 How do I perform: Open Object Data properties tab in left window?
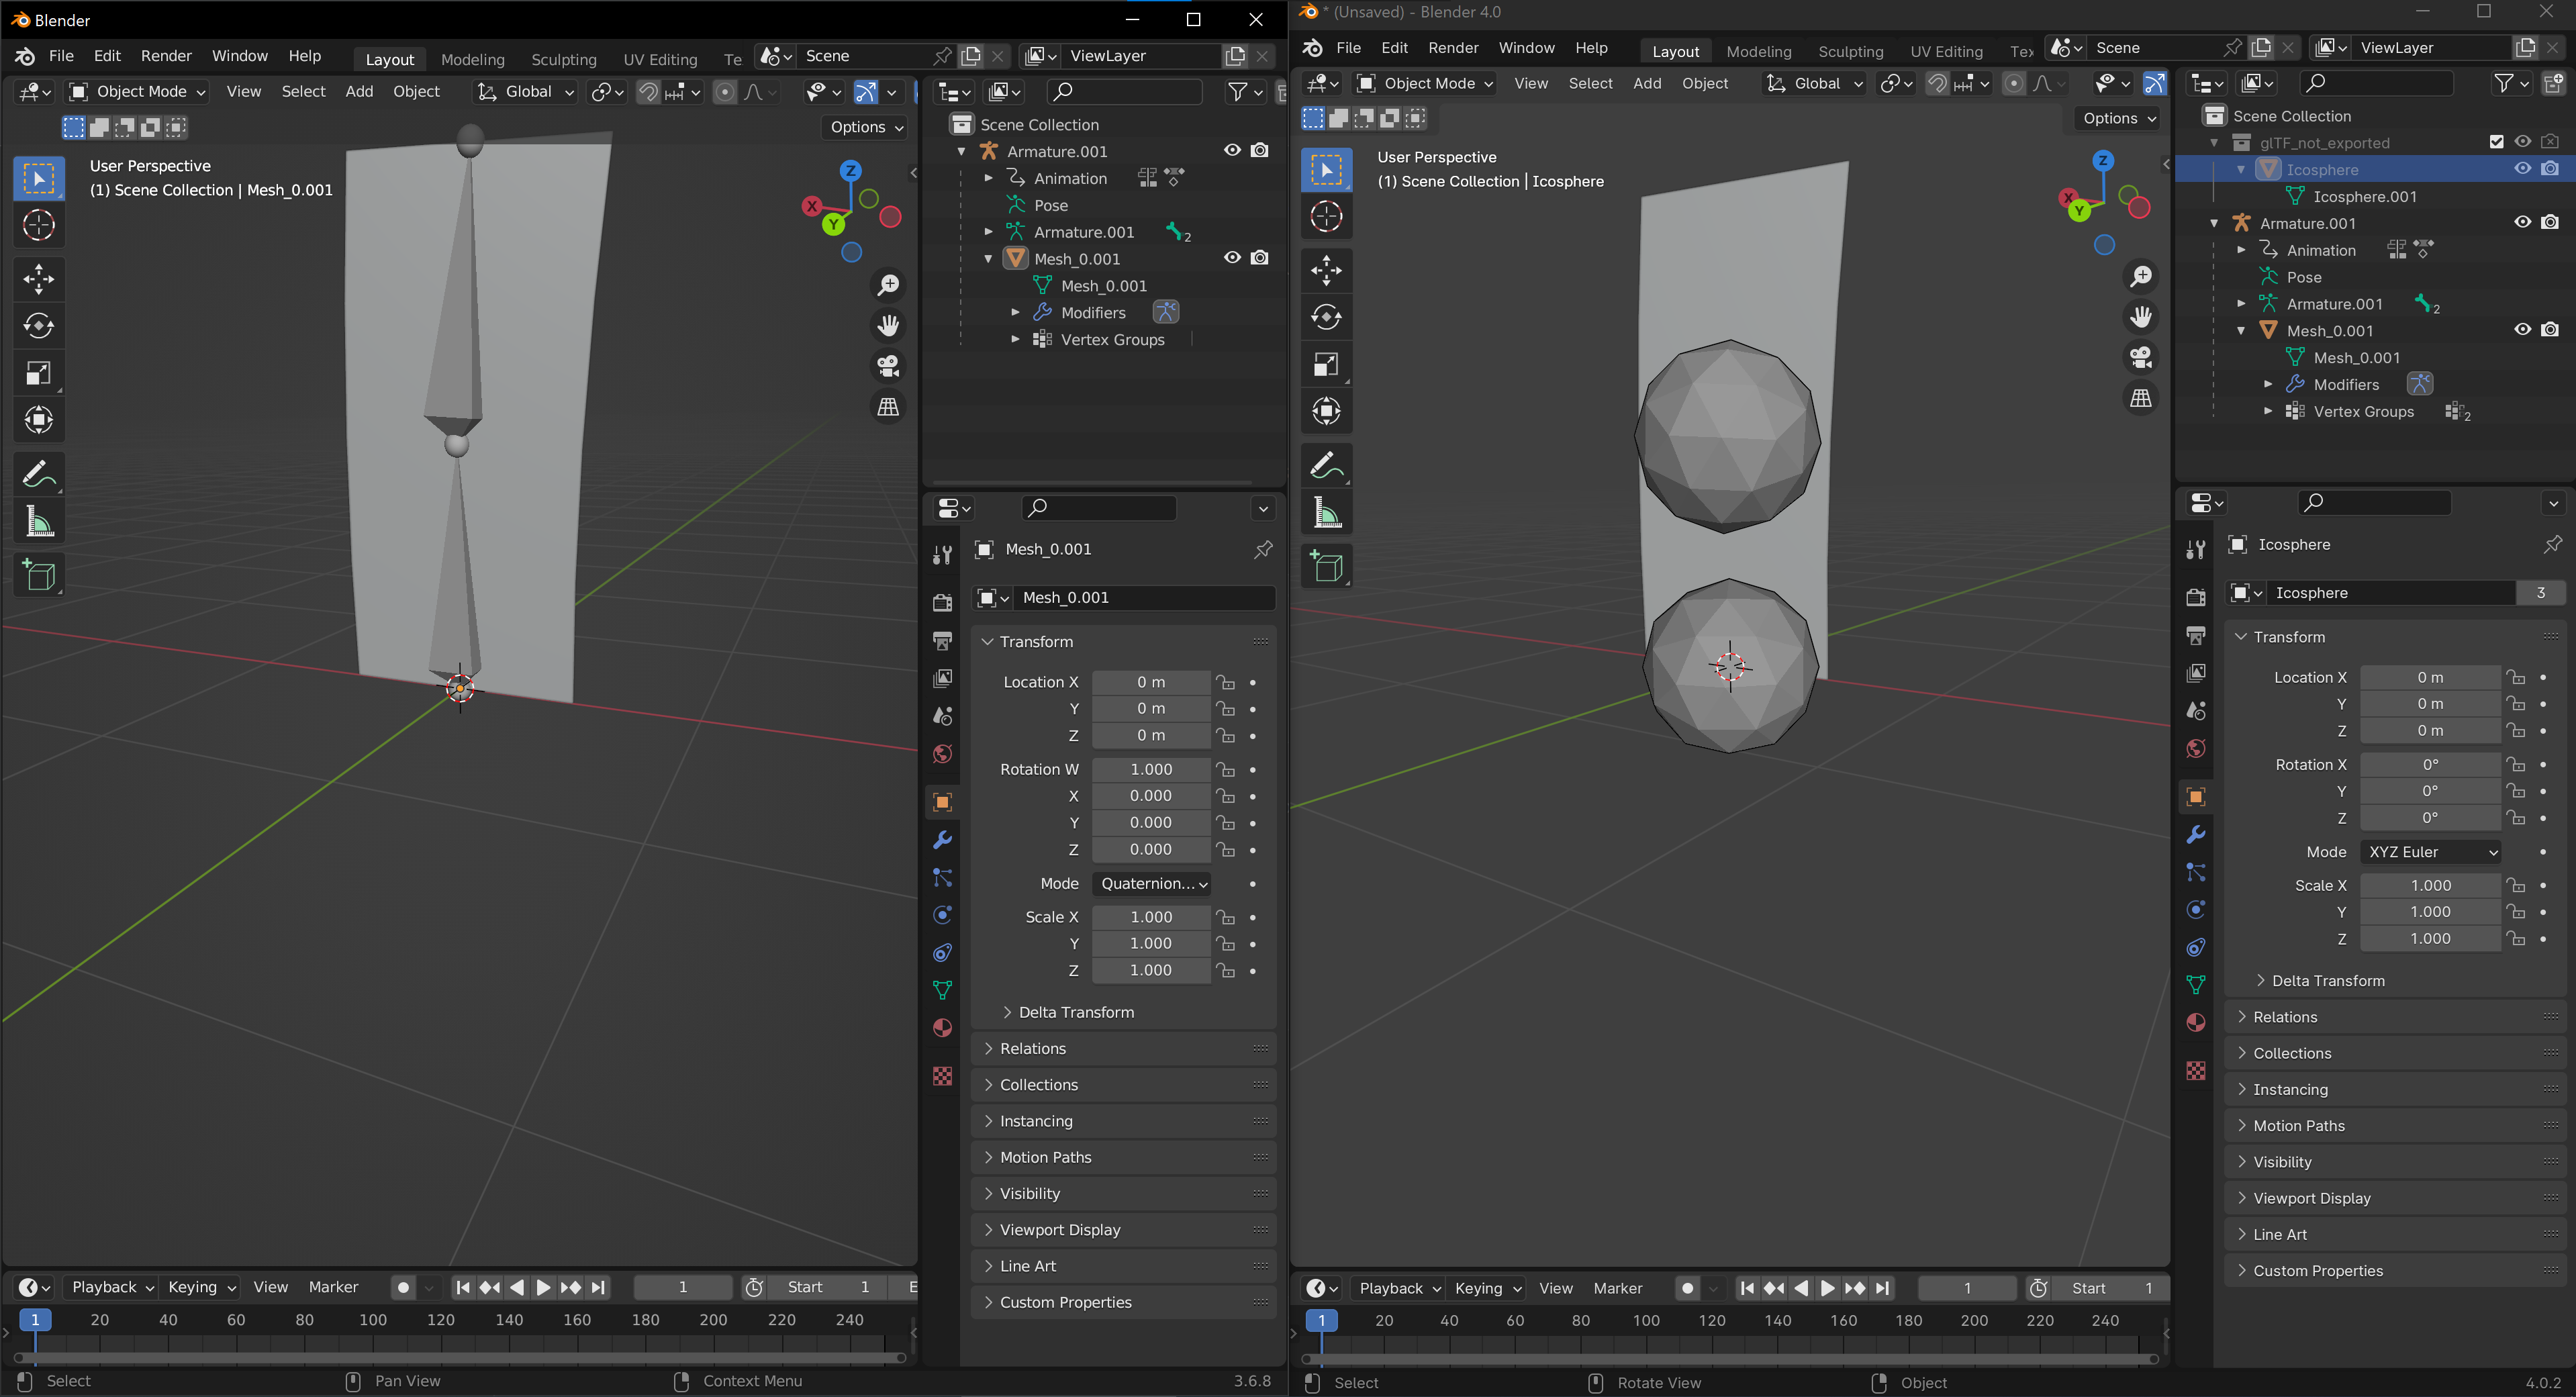942,990
